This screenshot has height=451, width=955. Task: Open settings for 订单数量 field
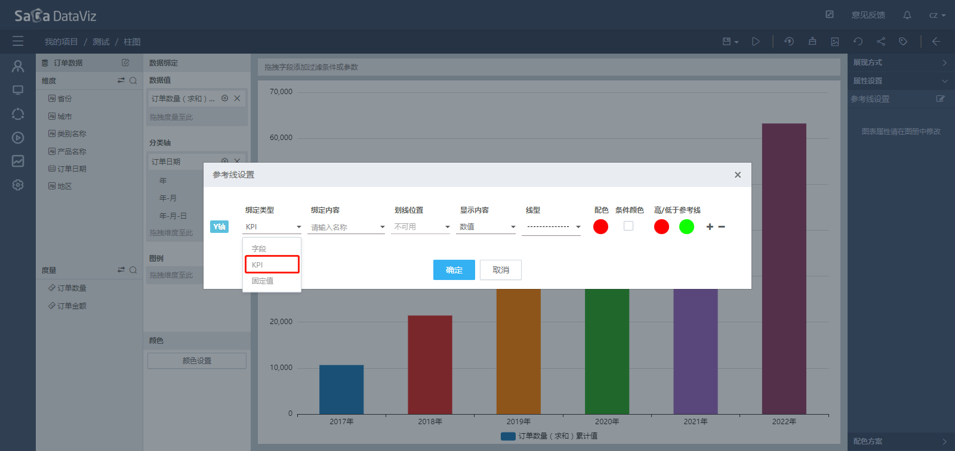pos(225,98)
